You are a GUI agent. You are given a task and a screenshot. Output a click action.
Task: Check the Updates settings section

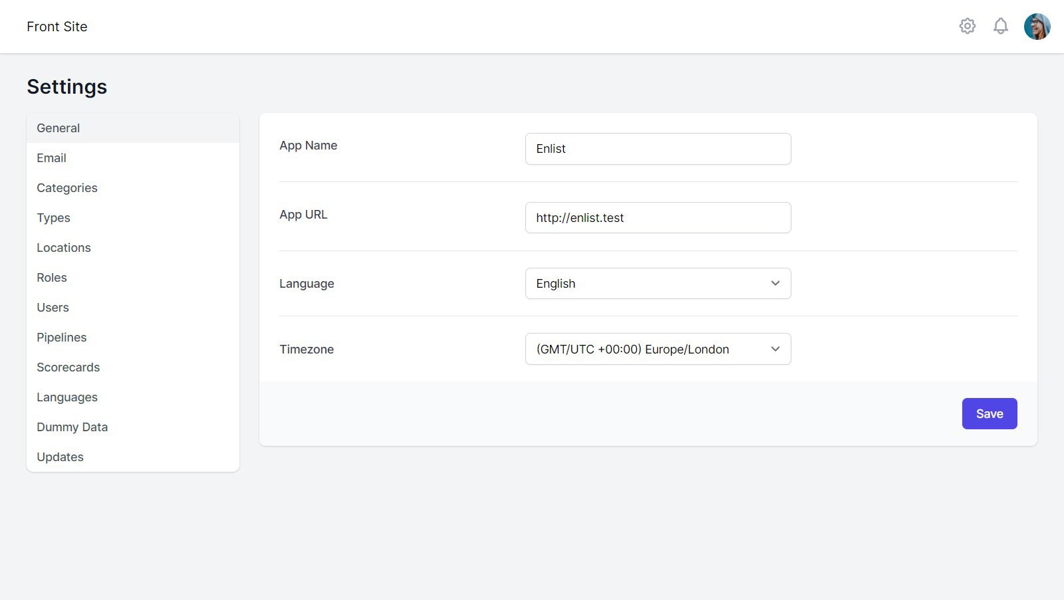60,456
